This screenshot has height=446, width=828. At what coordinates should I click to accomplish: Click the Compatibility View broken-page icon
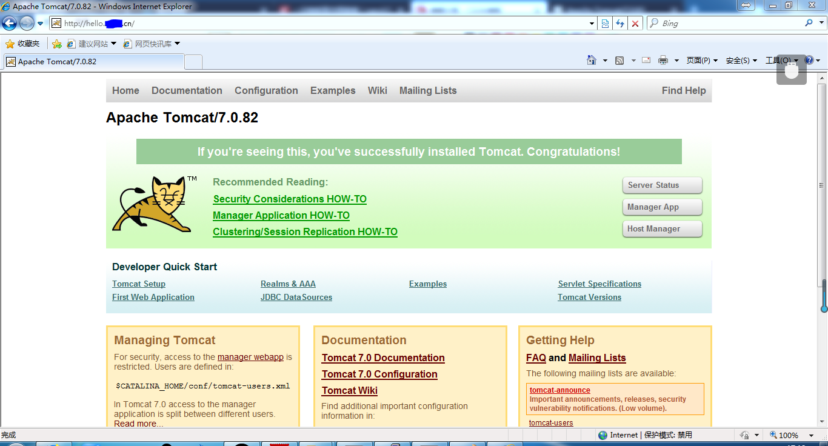coord(605,24)
